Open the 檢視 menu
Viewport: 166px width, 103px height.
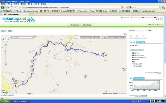click(x=17, y=4)
